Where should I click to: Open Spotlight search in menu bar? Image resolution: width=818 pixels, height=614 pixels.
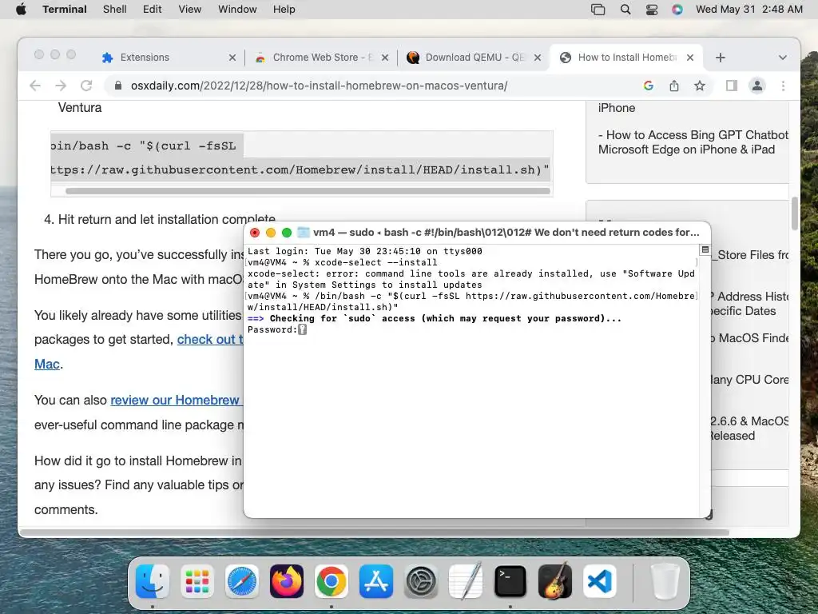(625, 10)
